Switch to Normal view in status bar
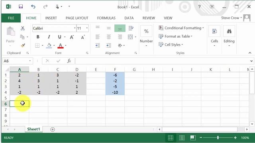Viewport: 255px width, 143px height. (x=171, y=138)
